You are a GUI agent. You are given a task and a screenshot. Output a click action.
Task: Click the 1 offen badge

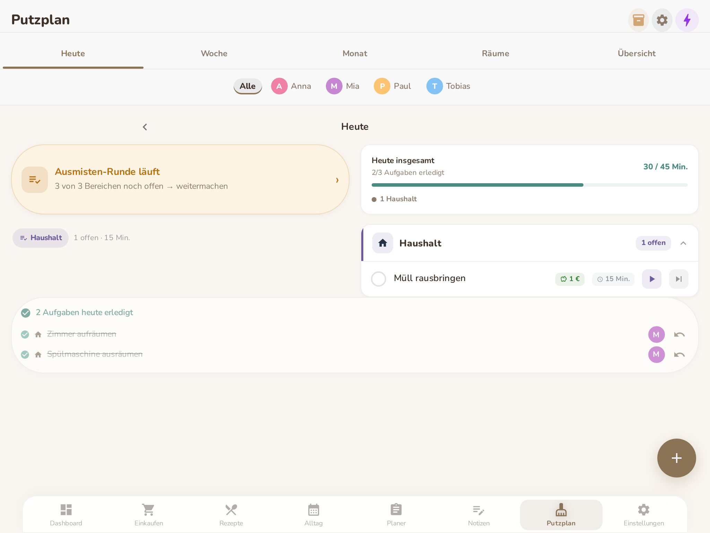[653, 243]
